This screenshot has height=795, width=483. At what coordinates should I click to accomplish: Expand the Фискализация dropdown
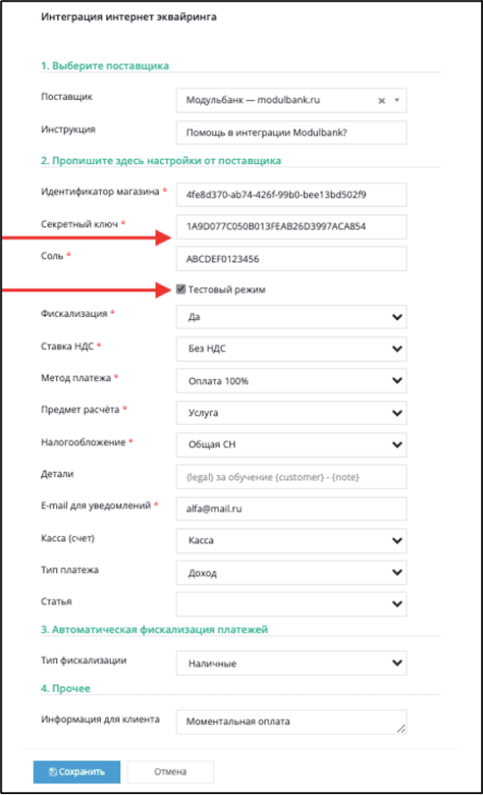tap(292, 317)
